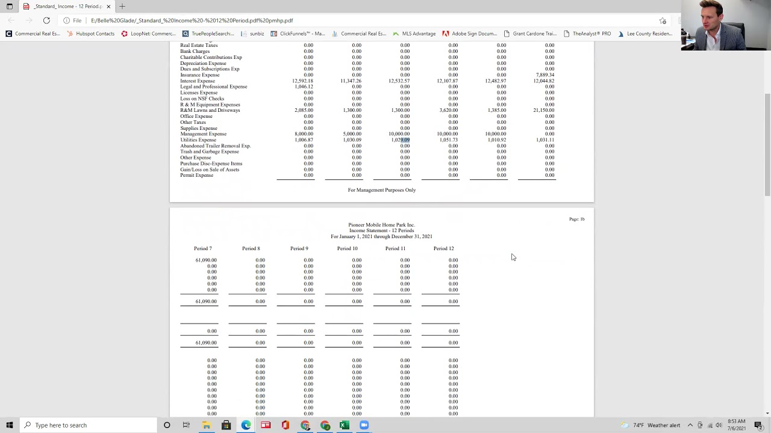Click Management Expense row label
Screen dimensions: 771x433
click(x=203, y=134)
